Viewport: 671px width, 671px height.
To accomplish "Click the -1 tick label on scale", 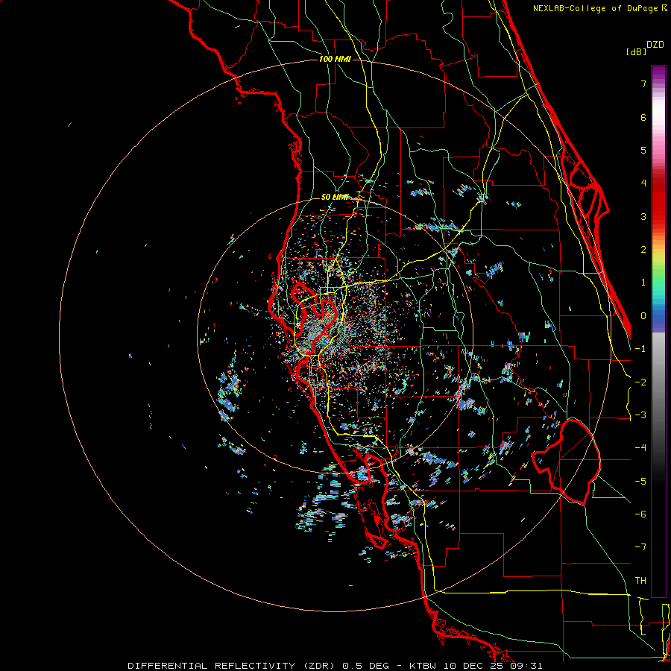I will pyautogui.click(x=640, y=349).
